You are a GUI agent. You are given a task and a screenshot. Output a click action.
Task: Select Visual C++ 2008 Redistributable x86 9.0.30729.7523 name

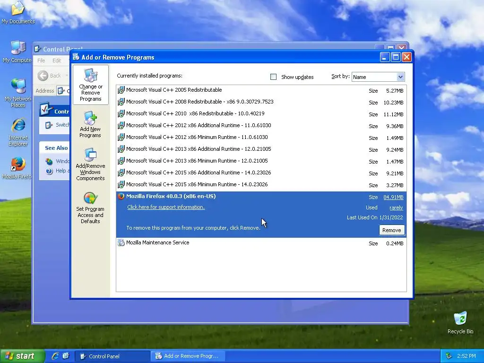(200, 102)
